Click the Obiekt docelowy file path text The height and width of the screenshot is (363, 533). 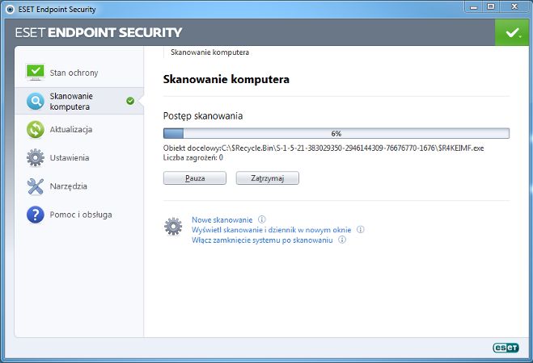[324, 148]
